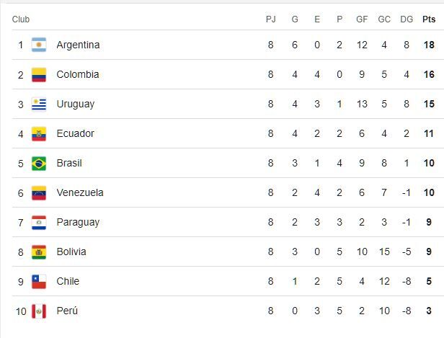This screenshot has height=338, width=444.
Task: Click the Chile flag icon
Action: coord(39,282)
